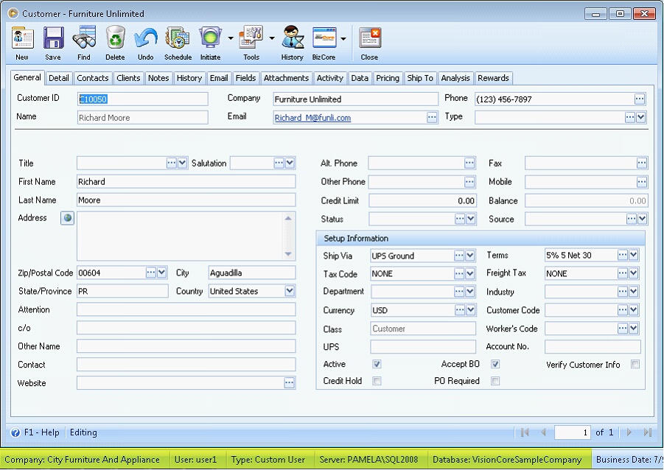
Task: Enable Verify Customer Info checkbox
Action: (x=635, y=364)
